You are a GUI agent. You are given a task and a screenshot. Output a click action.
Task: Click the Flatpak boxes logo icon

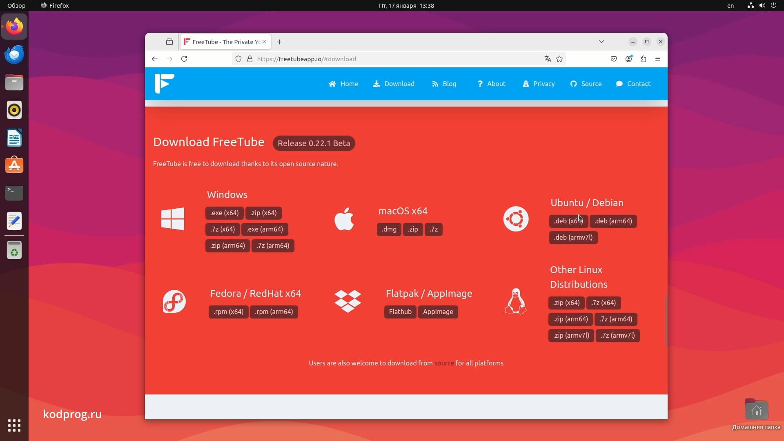(348, 301)
